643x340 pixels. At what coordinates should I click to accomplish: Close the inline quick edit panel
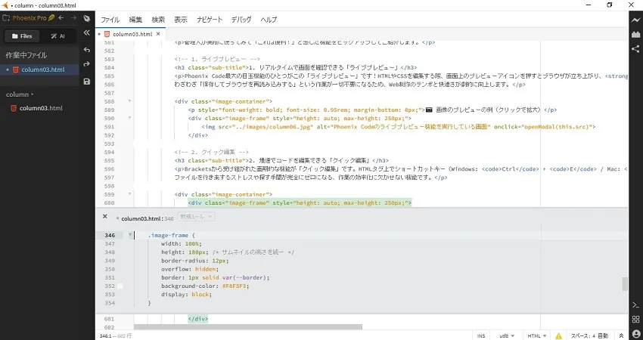coord(105,216)
